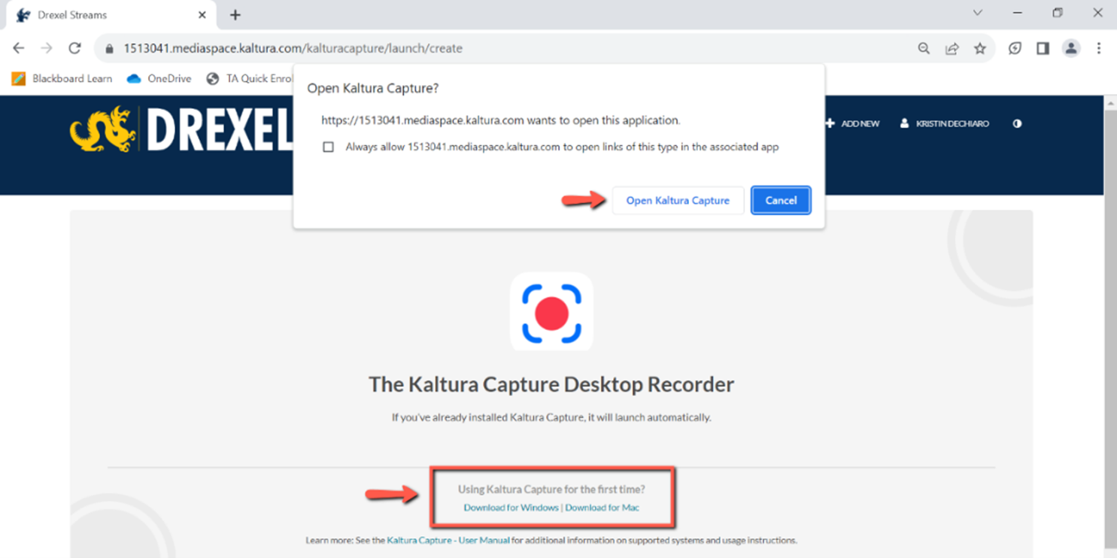Image resolution: width=1117 pixels, height=558 pixels.
Task: Open the Chrome profile avatar
Action: (1071, 48)
